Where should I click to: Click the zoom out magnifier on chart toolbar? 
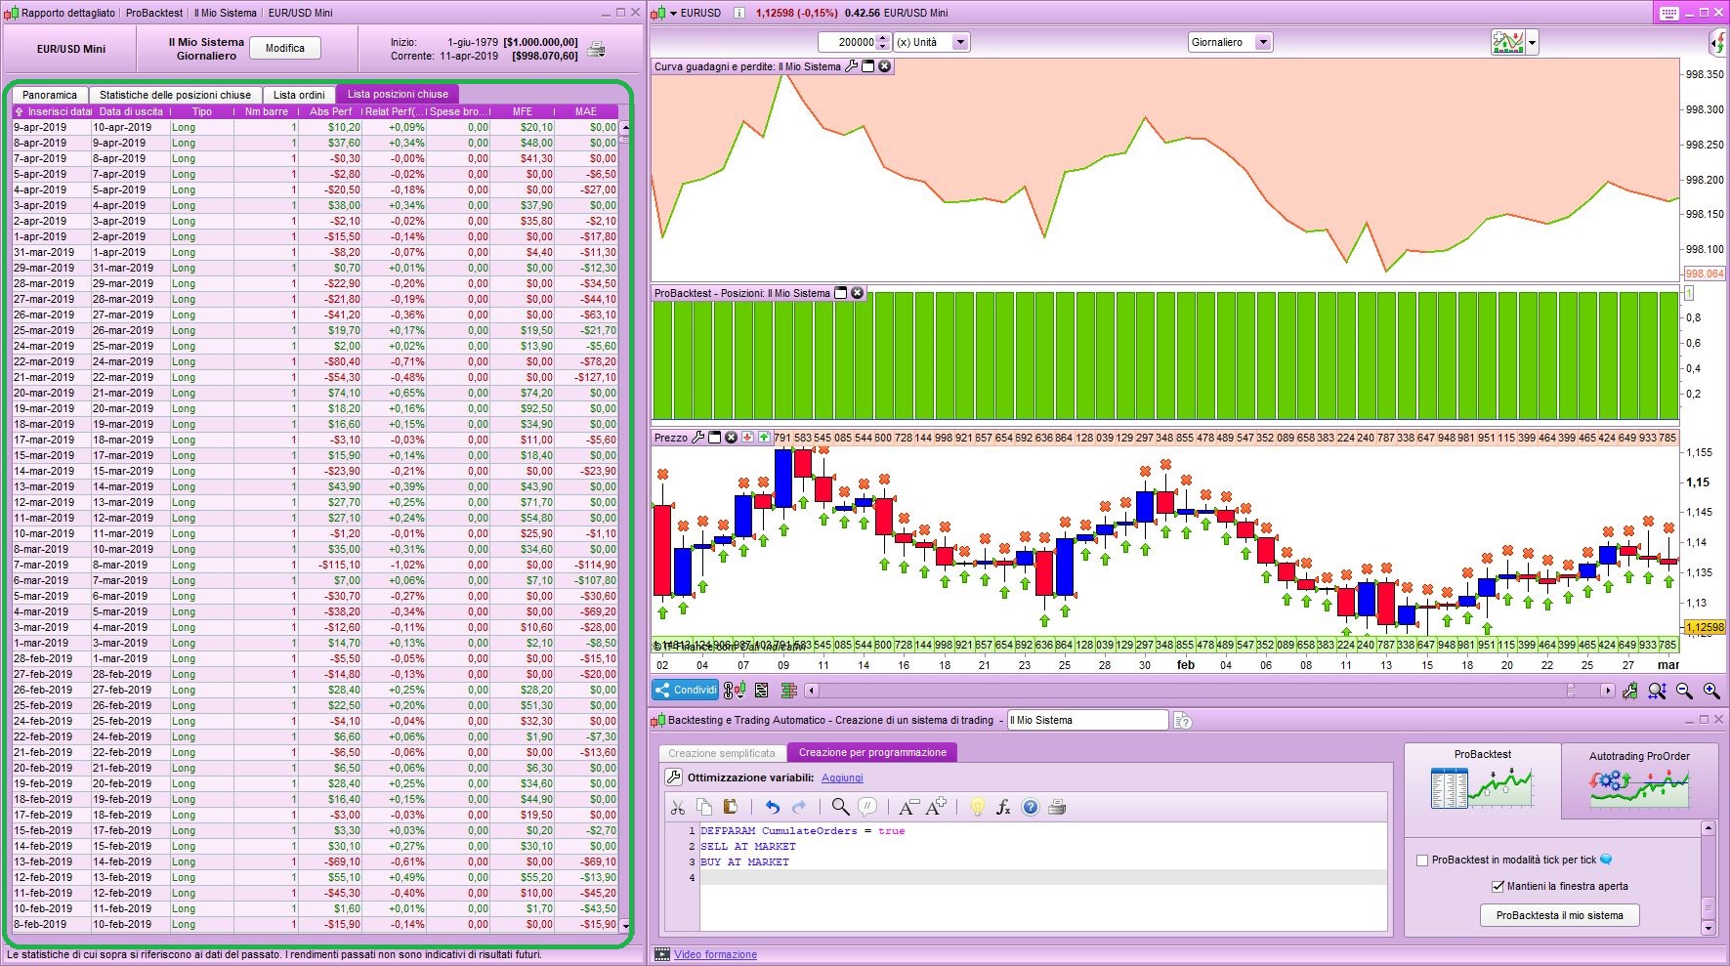[1684, 691]
